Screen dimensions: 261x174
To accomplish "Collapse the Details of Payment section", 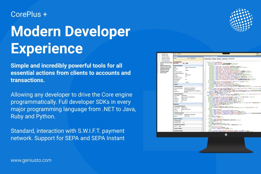I will 188,119.
